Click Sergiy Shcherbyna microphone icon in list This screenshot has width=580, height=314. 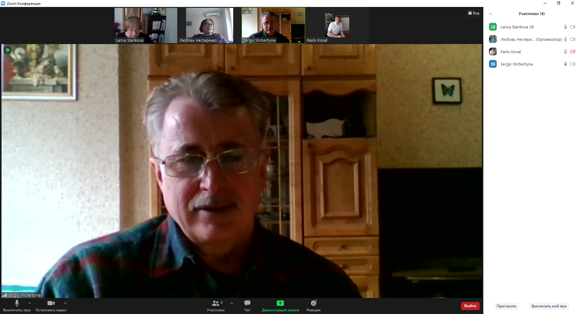tap(565, 64)
